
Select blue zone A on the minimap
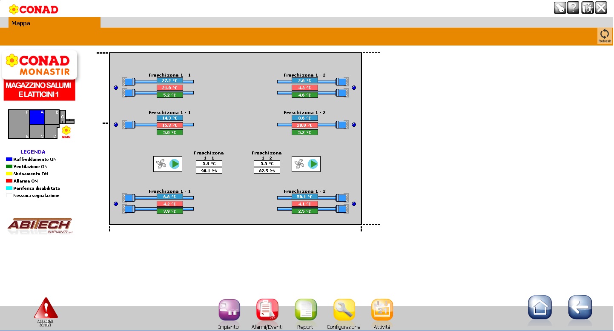pos(37,117)
